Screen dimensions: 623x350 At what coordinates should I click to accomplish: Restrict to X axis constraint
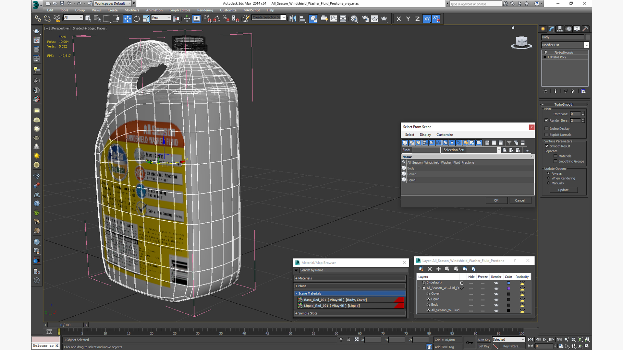coord(399,19)
